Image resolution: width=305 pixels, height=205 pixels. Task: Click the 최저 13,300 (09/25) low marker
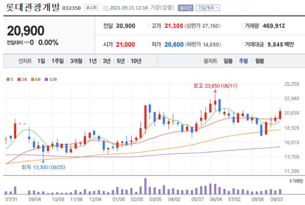pyautogui.click(x=44, y=167)
